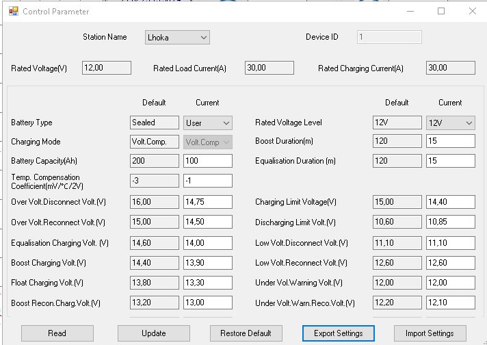Click the Rated Load Current(A) field
Image resolution: width=487 pixels, height=345 pixels.
(269, 68)
